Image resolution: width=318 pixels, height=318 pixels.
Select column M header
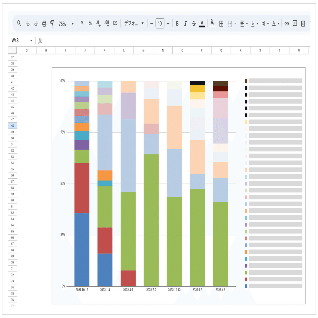[x=143, y=50]
